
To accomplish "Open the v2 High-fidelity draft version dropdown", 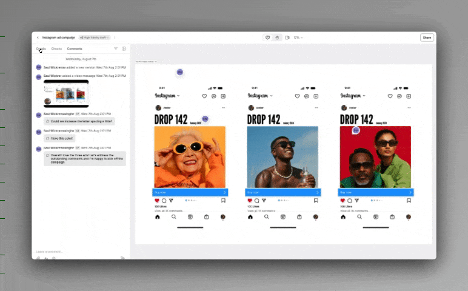I will point(94,38).
